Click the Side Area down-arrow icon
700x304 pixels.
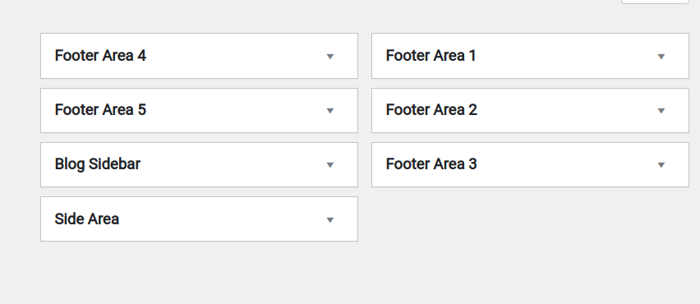(330, 219)
